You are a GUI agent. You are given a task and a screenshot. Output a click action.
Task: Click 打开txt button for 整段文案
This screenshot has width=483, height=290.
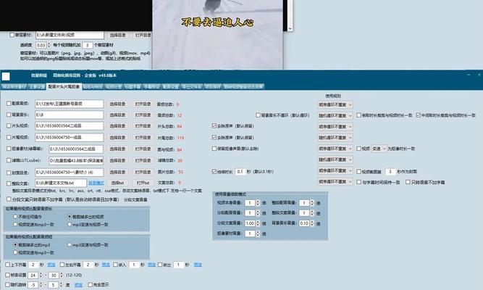[x=143, y=183]
